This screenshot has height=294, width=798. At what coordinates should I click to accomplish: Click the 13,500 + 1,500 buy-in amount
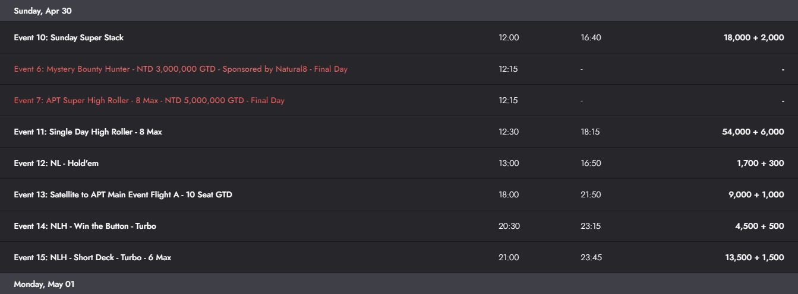(753, 257)
